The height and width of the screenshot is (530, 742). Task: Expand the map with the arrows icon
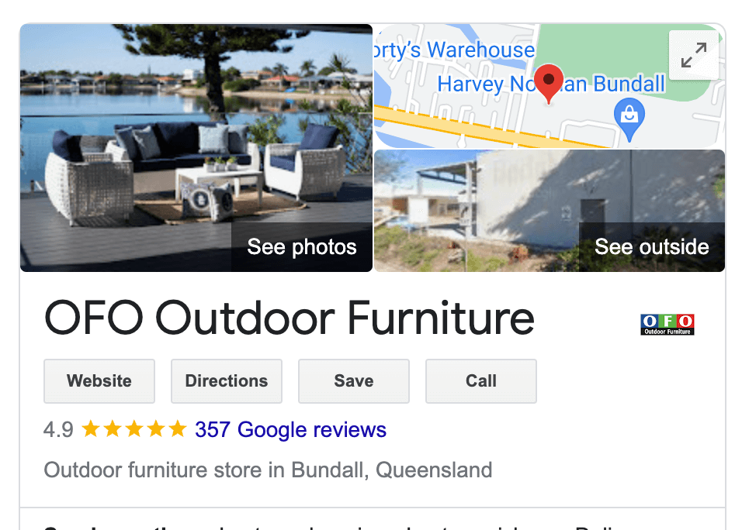pyautogui.click(x=694, y=55)
